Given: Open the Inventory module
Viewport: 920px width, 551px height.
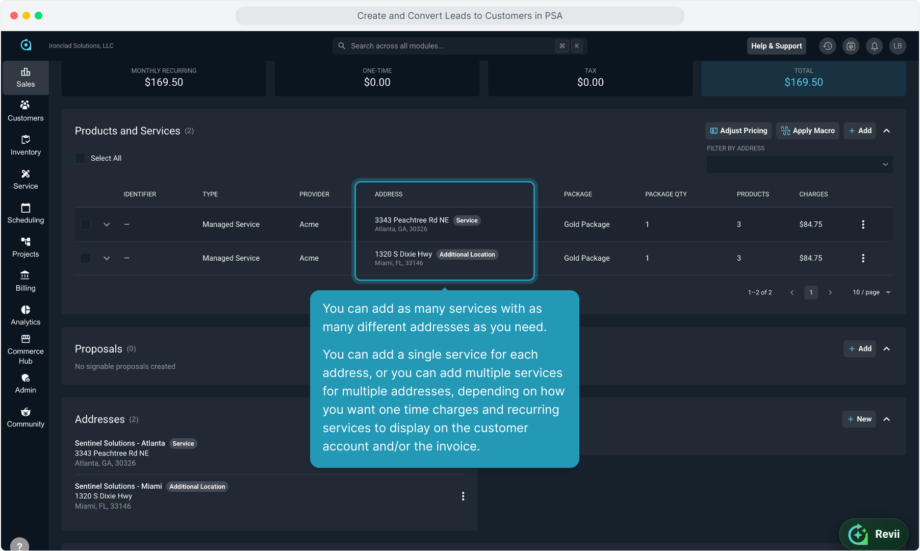Looking at the screenshot, I should (25, 145).
